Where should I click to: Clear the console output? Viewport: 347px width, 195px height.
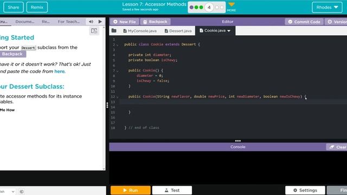(x=337, y=147)
